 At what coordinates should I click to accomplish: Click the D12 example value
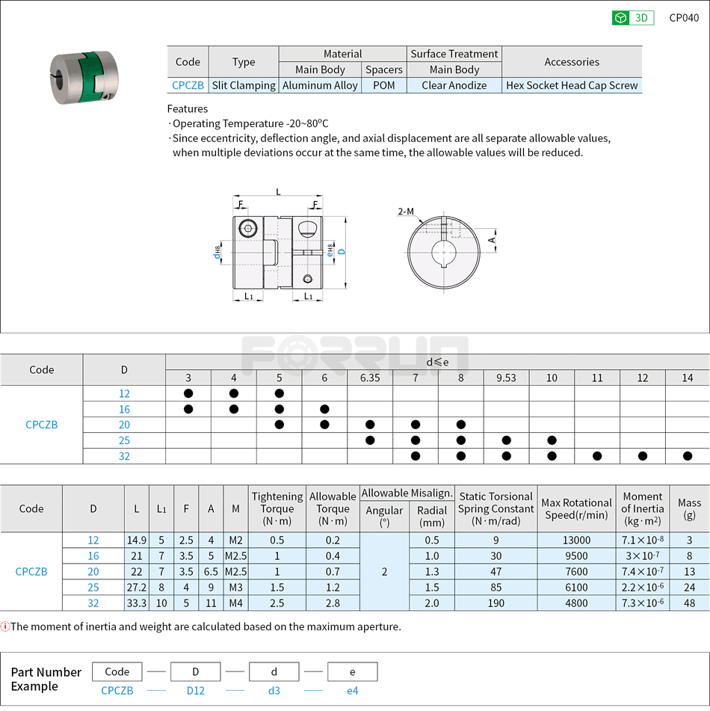[x=195, y=691]
